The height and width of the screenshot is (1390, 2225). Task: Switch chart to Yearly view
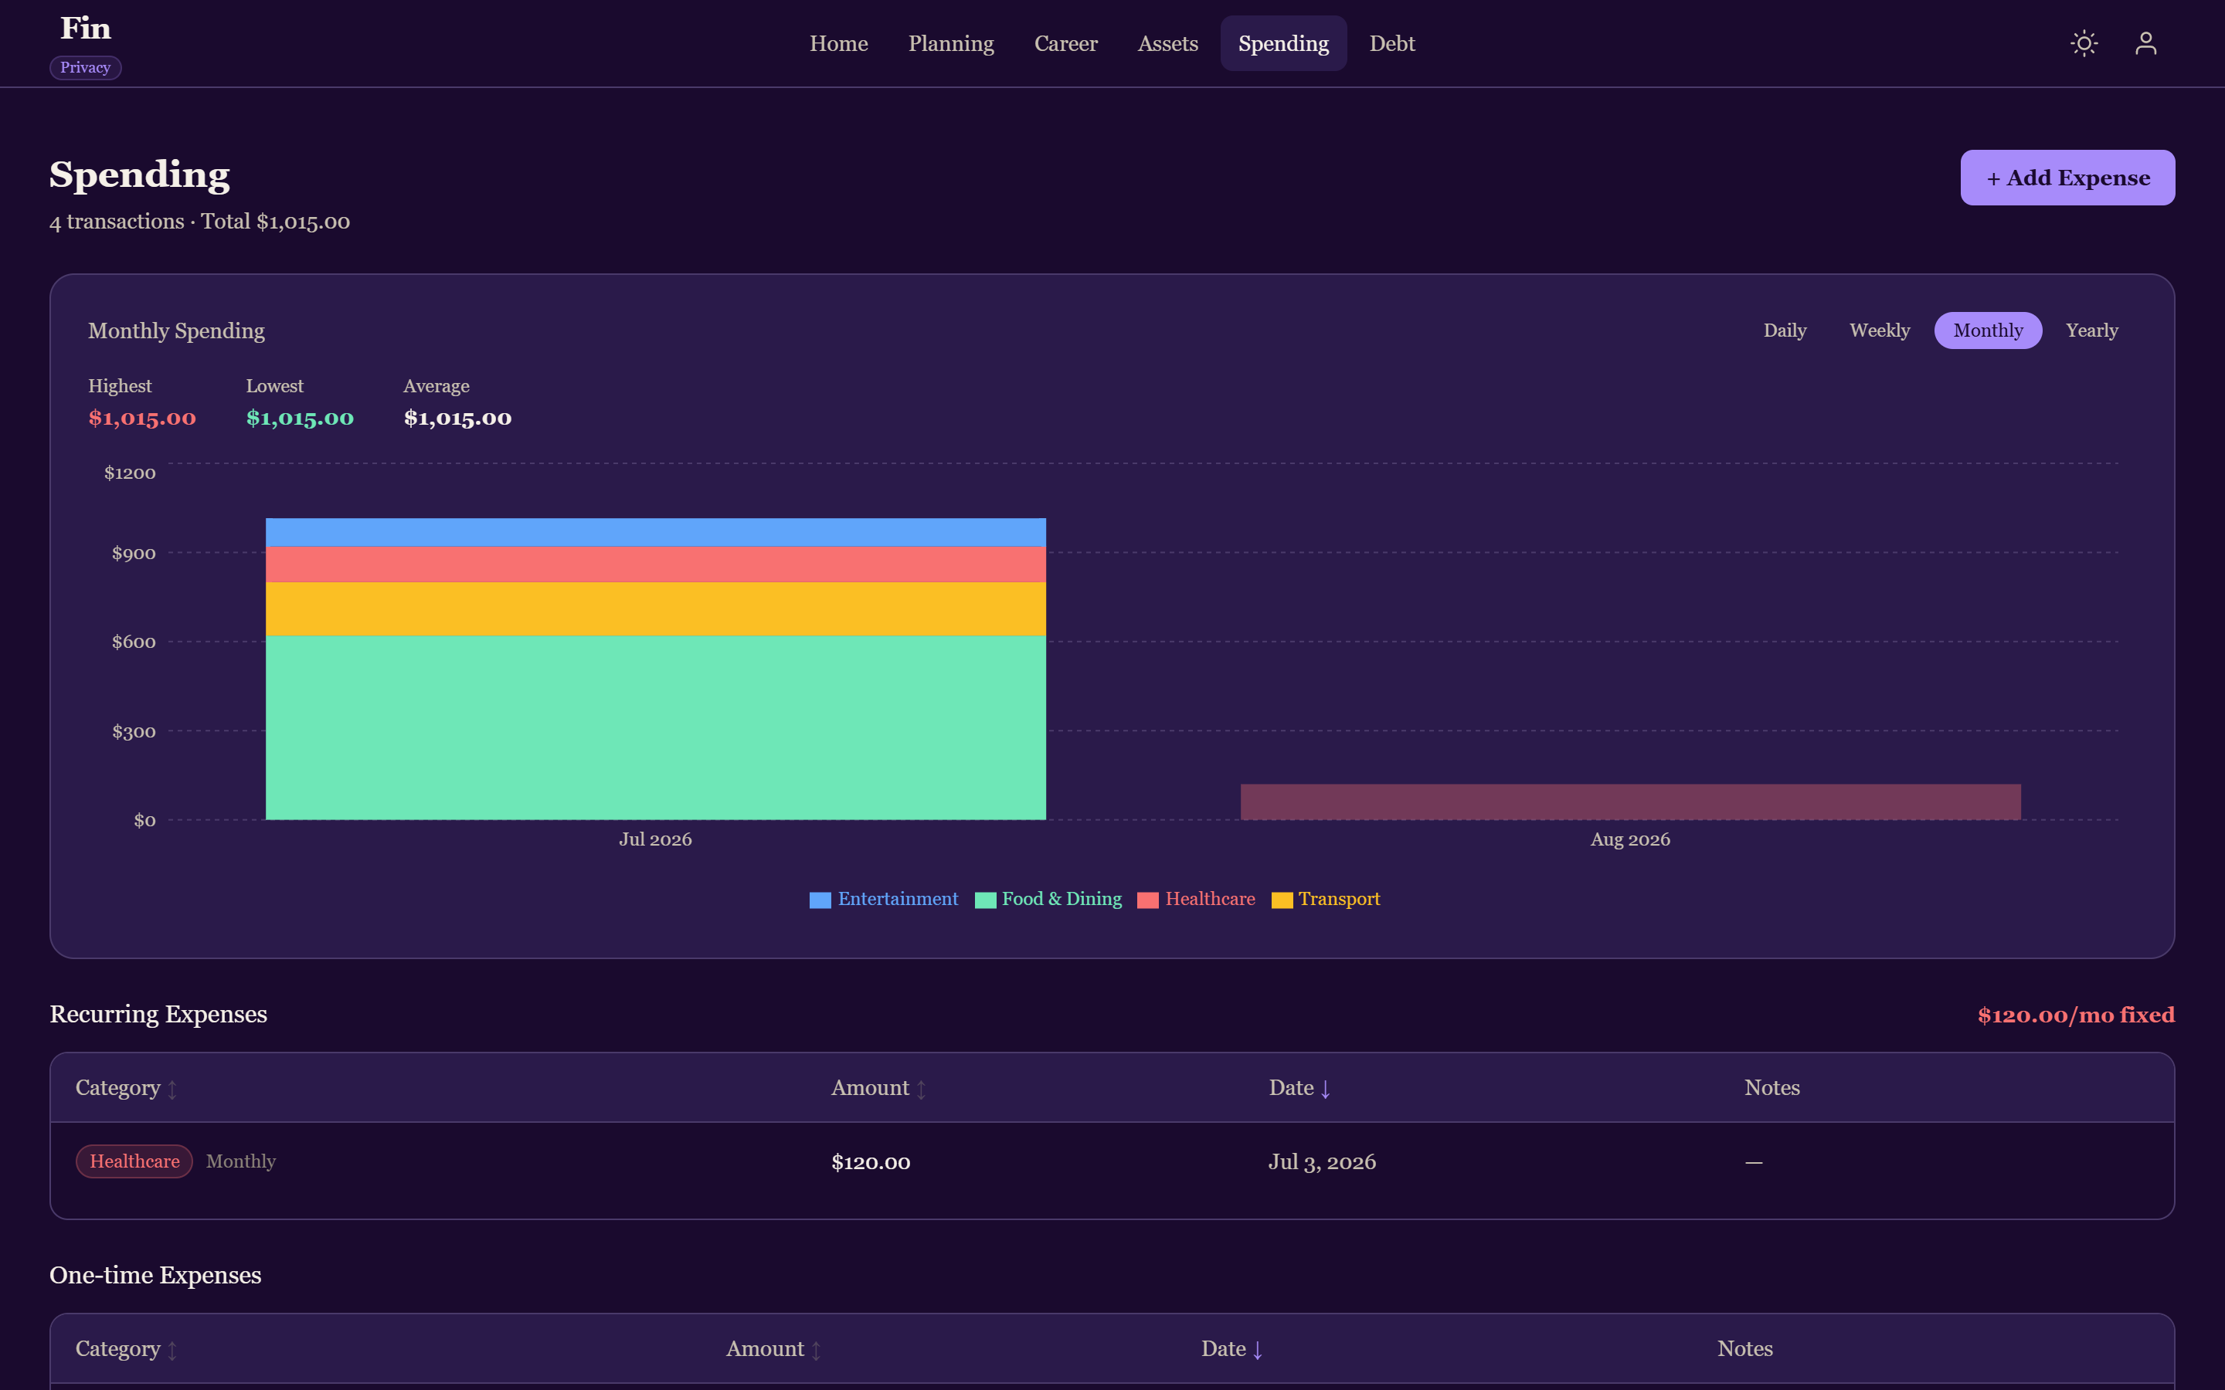coord(2091,330)
